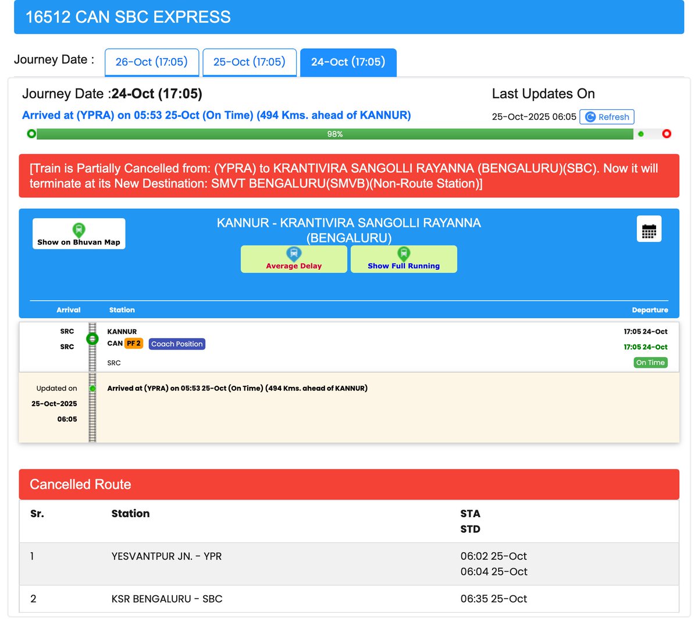Select the 24-Oct (17:05) journey tab
698x633 pixels.
coord(348,63)
